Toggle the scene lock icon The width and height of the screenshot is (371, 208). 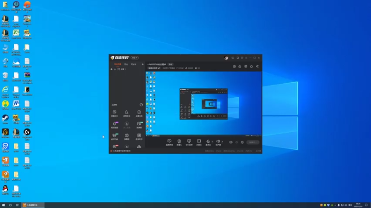(115, 69)
